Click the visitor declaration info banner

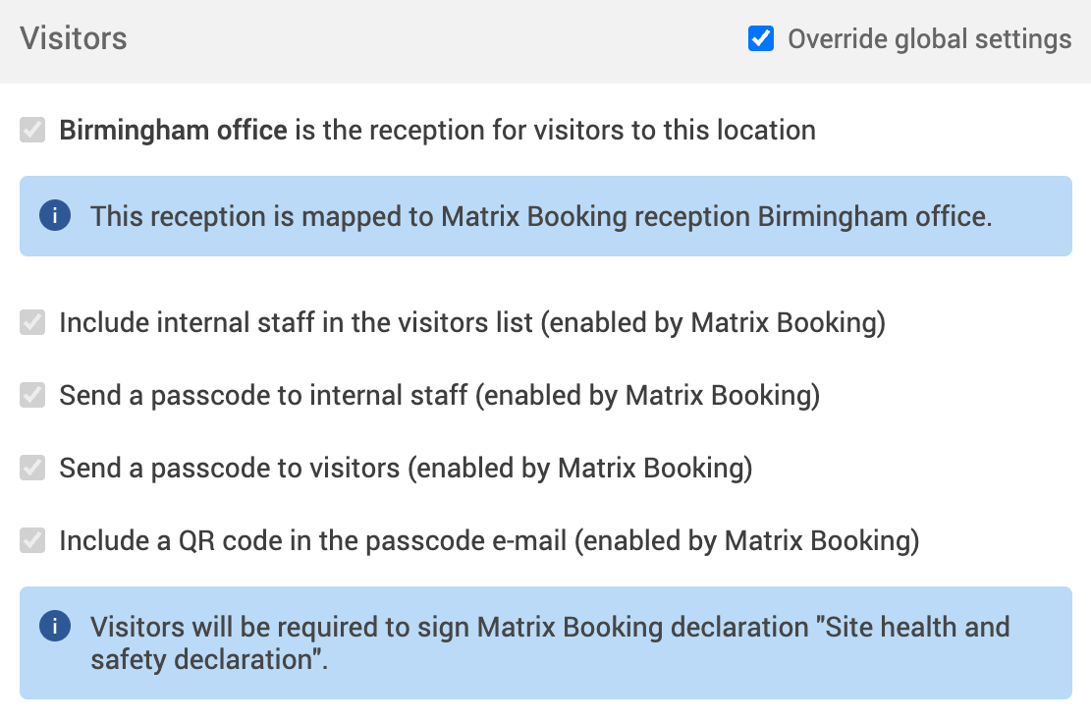(x=545, y=642)
